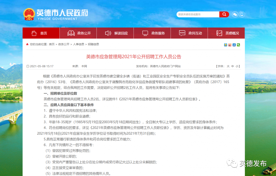Select medium font size 中
Image resolution: width=276 pixels, height=176 pixels.
coord(233,66)
